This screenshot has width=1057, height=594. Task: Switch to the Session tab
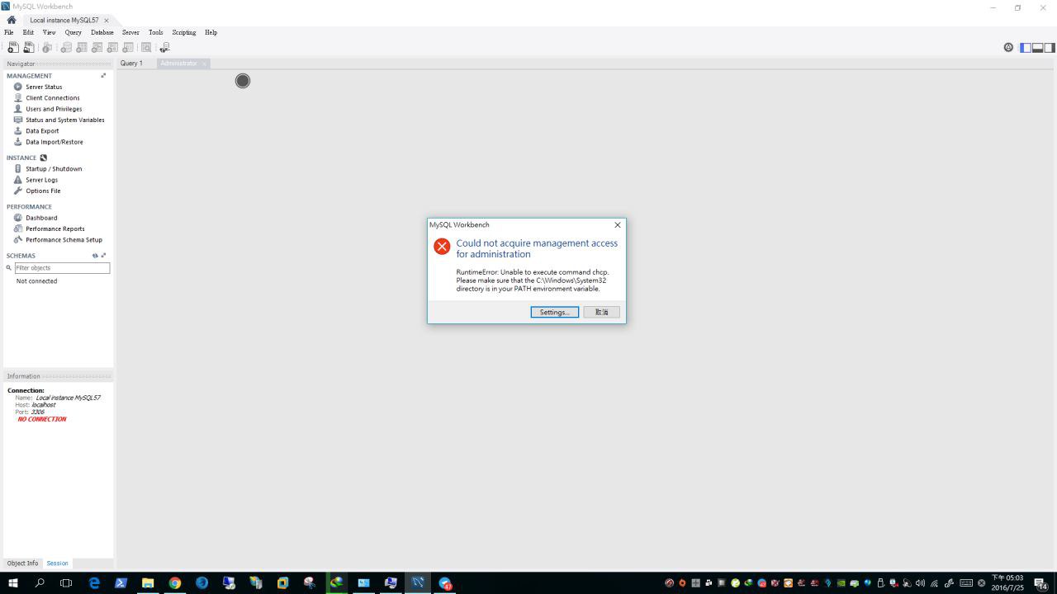click(x=57, y=563)
